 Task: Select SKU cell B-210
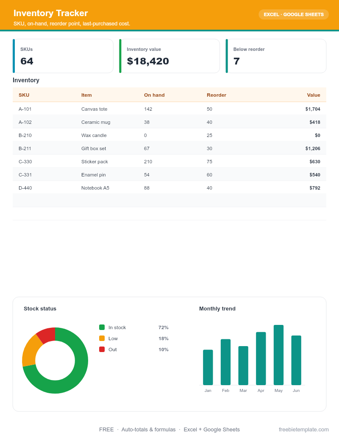pos(25,135)
